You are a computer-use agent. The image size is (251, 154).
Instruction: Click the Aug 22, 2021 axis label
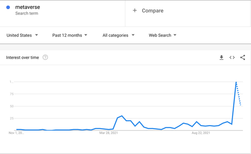coord(201,133)
